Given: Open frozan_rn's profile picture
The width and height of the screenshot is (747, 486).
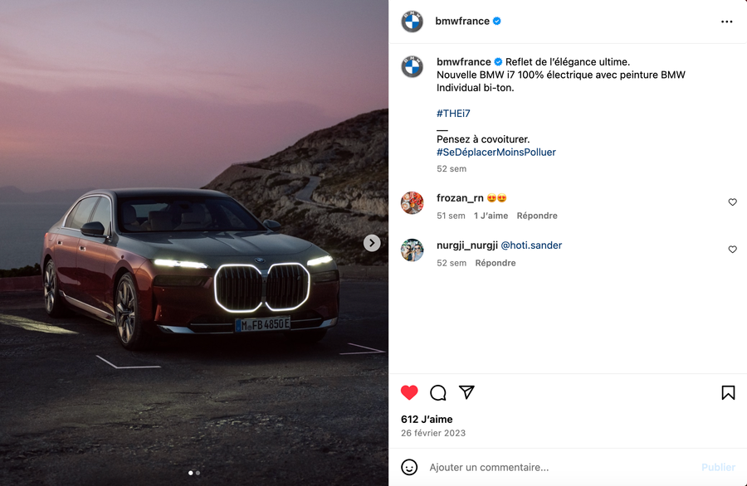Looking at the screenshot, I should point(412,203).
